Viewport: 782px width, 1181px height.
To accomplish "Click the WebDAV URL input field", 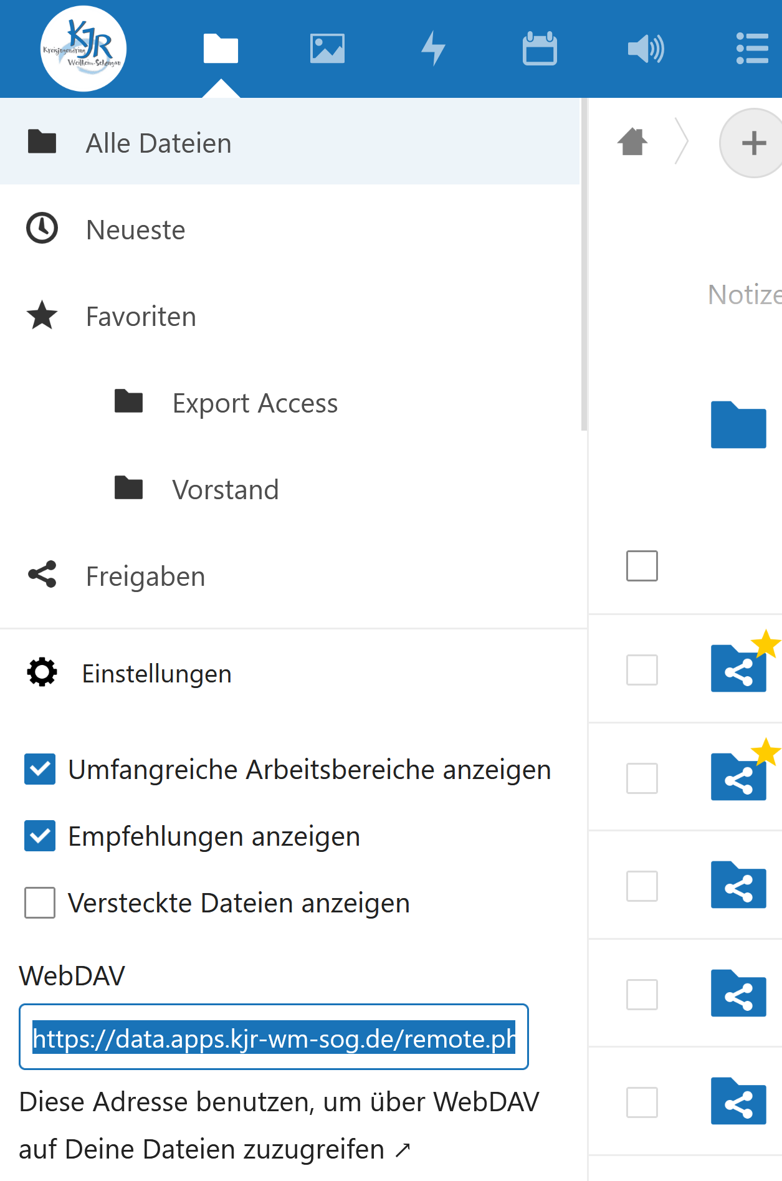I will tap(274, 1037).
